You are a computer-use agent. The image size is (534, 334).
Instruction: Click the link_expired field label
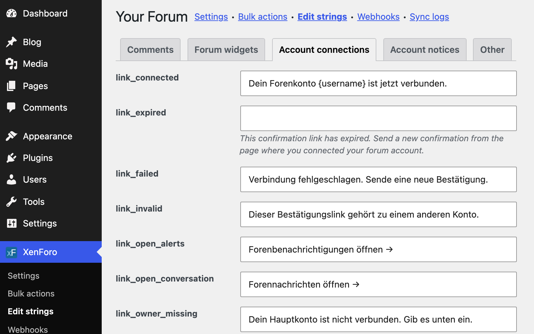point(141,113)
